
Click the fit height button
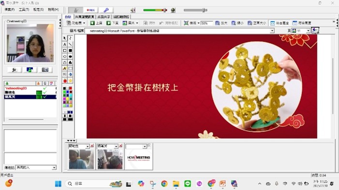(x=302, y=23)
